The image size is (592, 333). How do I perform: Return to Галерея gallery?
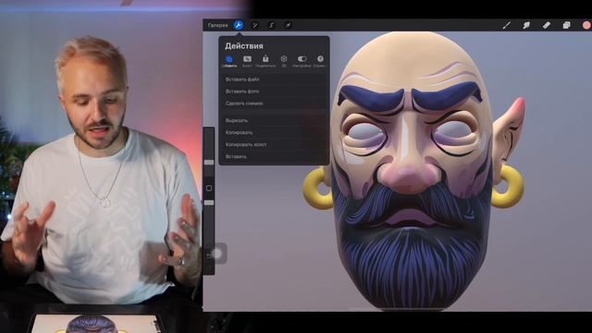pos(218,25)
